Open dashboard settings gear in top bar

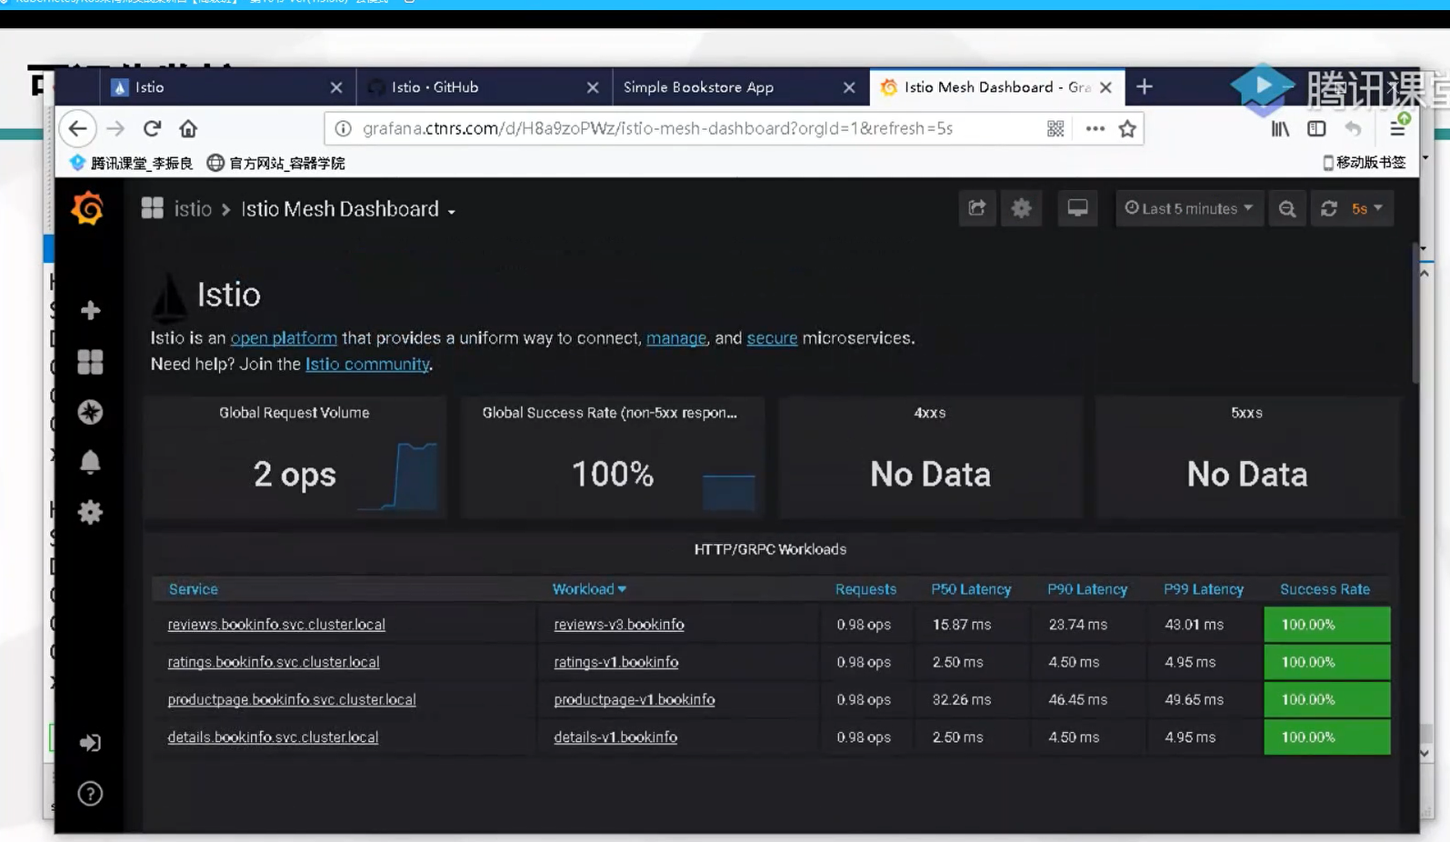click(1022, 209)
